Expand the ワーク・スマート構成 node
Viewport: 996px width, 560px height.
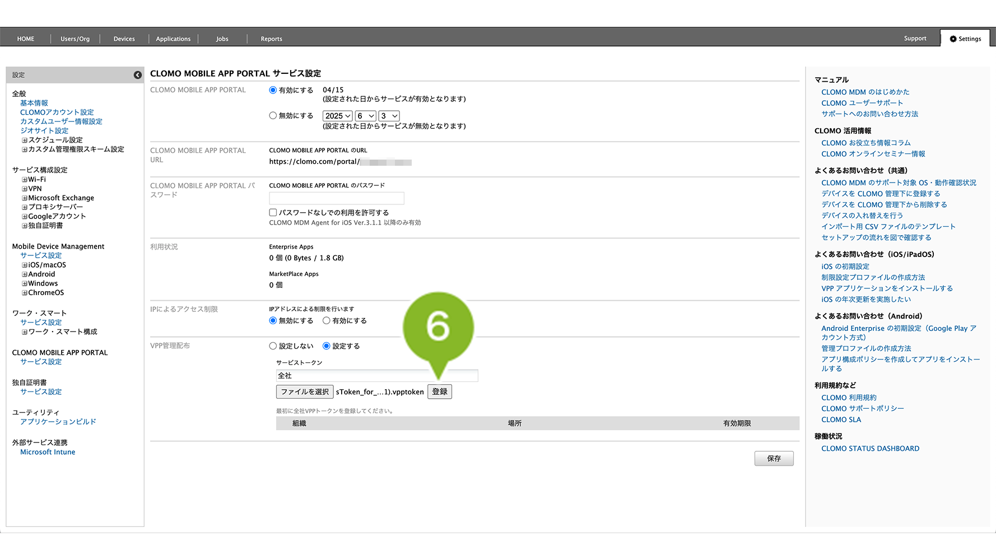pyautogui.click(x=25, y=332)
